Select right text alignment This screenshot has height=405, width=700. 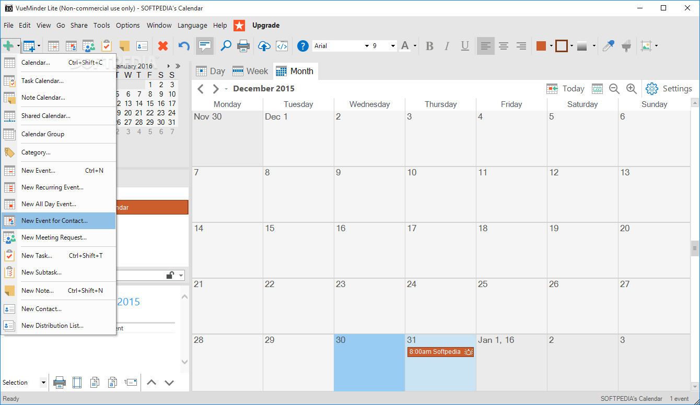tap(521, 46)
